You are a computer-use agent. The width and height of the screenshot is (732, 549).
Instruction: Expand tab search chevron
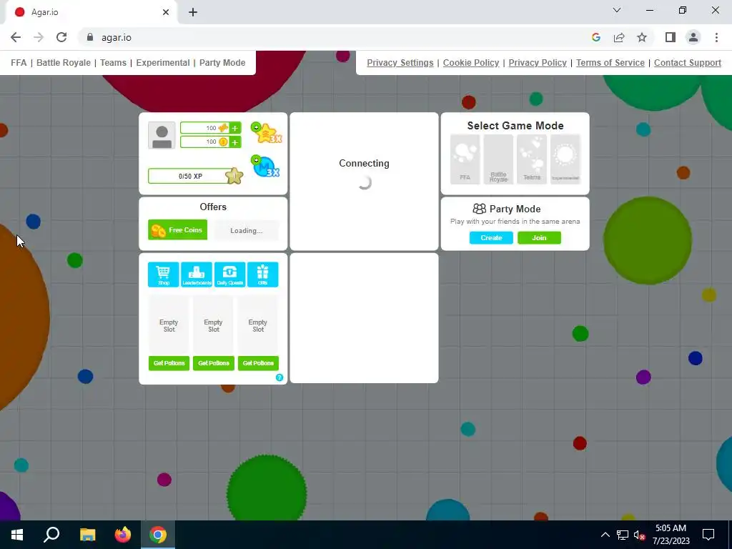pos(617,10)
